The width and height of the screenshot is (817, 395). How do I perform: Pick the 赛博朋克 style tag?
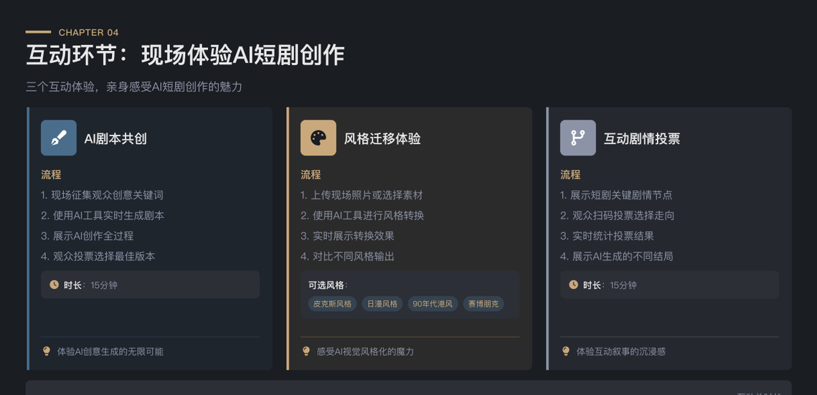(483, 304)
